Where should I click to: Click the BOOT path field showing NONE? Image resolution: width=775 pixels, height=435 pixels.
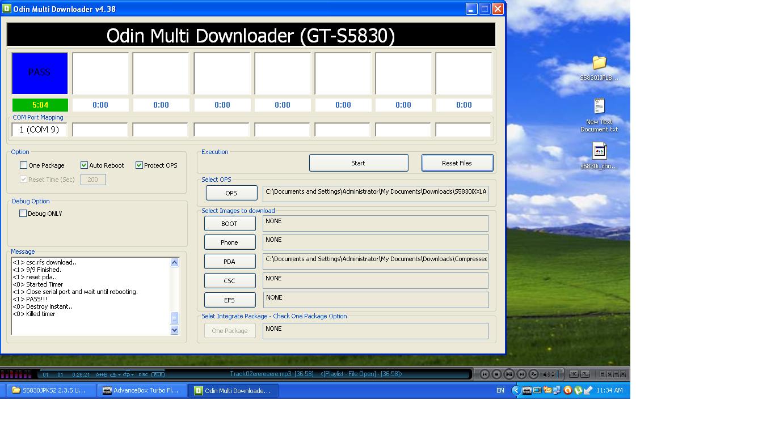pyautogui.click(x=375, y=223)
